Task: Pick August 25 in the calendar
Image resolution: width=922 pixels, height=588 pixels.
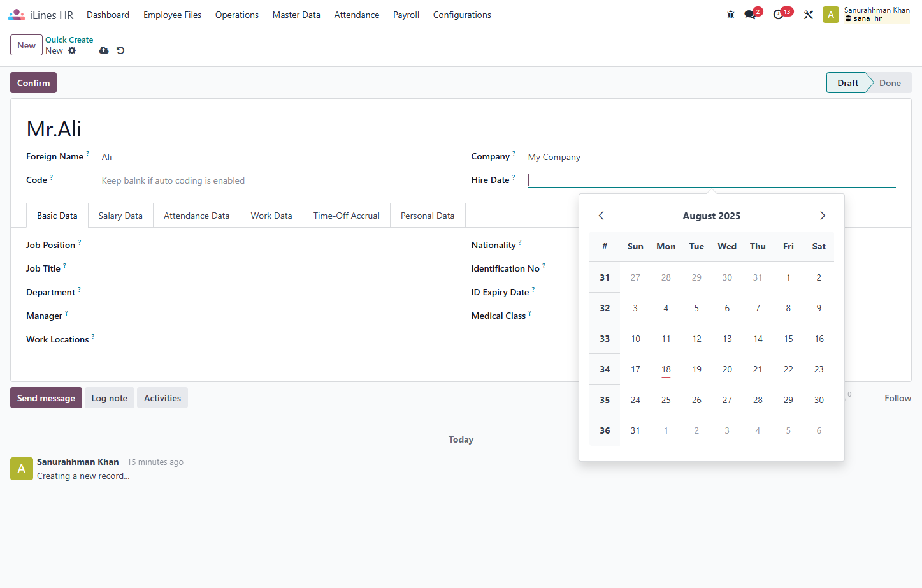Action: point(666,400)
